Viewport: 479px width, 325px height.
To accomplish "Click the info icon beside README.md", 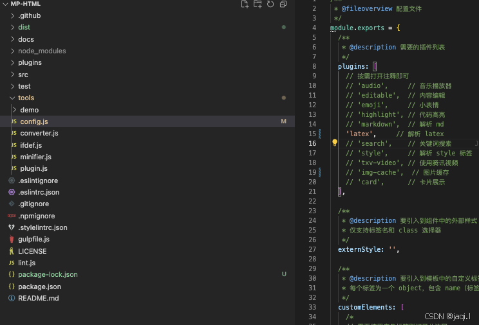I will click(12, 298).
